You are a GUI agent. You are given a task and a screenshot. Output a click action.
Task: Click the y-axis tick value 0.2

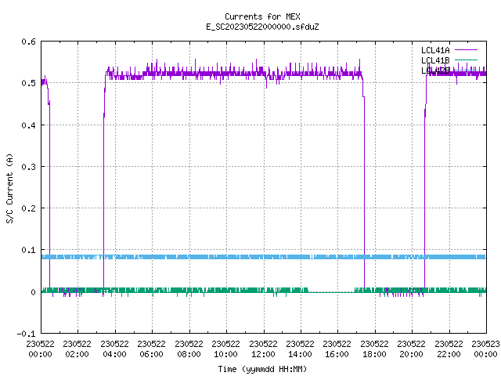(x=28, y=208)
